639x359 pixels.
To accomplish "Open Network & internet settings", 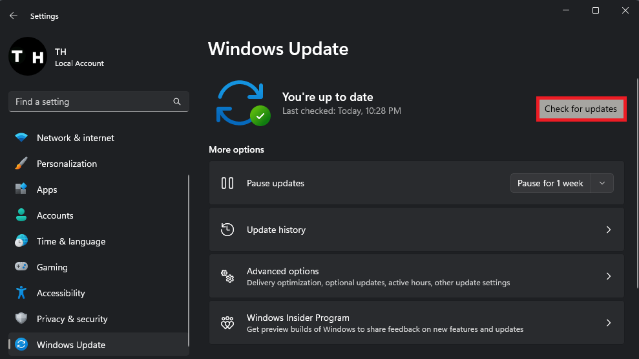I will click(98, 138).
